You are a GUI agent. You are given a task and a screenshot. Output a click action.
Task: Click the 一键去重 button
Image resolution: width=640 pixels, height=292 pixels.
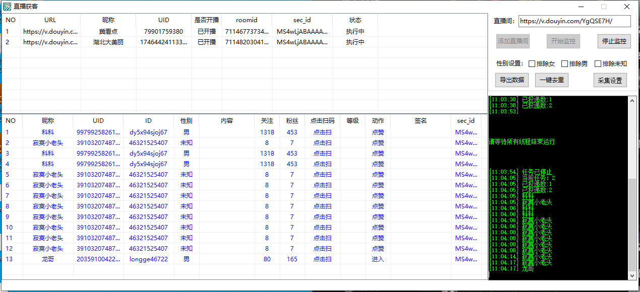[552, 80]
